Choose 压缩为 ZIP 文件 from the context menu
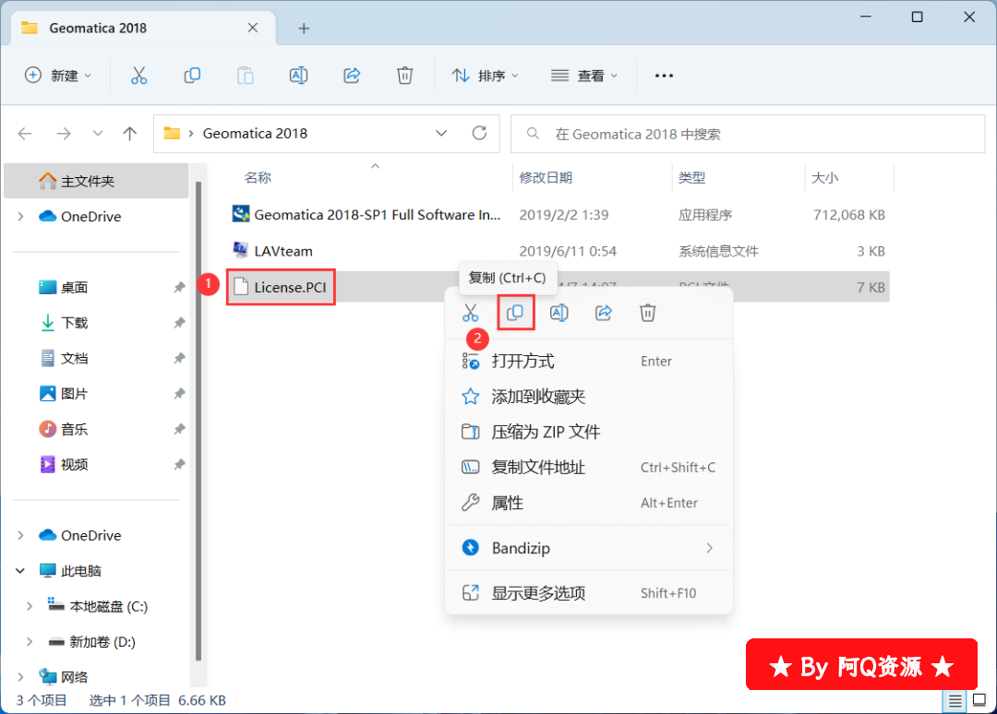This screenshot has width=997, height=714. click(x=589, y=432)
